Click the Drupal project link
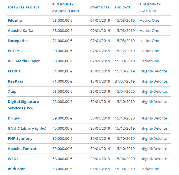The height and width of the screenshot is (175, 179). 14,118
